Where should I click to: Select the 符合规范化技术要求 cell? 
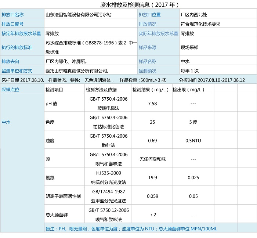point(200,24)
